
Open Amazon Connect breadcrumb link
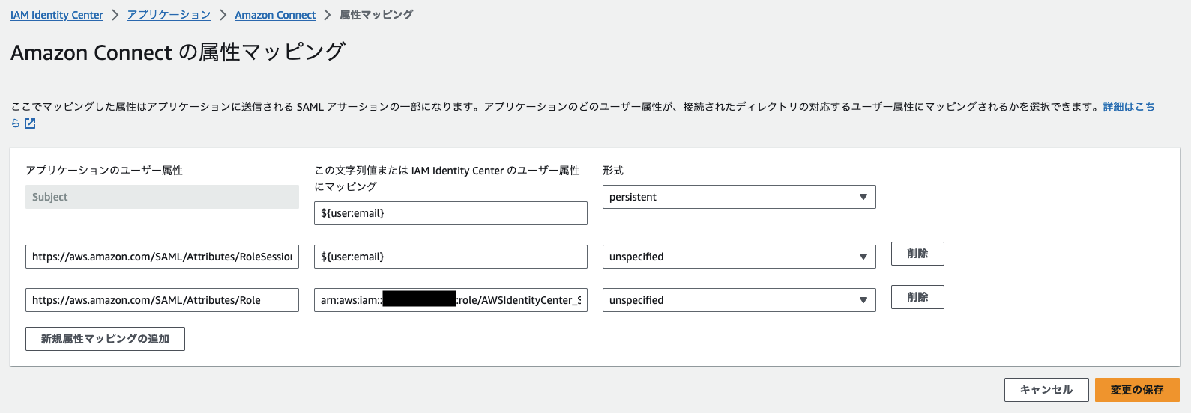pyautogui.click(x=275, y=15)
